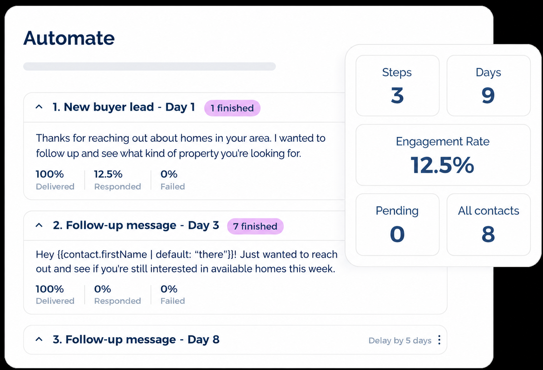Image resolution: width=543 pixels, height=370 pixels.
Task: Open the Steps stat card
Action: pyautogui.click(x=398, y=86)
